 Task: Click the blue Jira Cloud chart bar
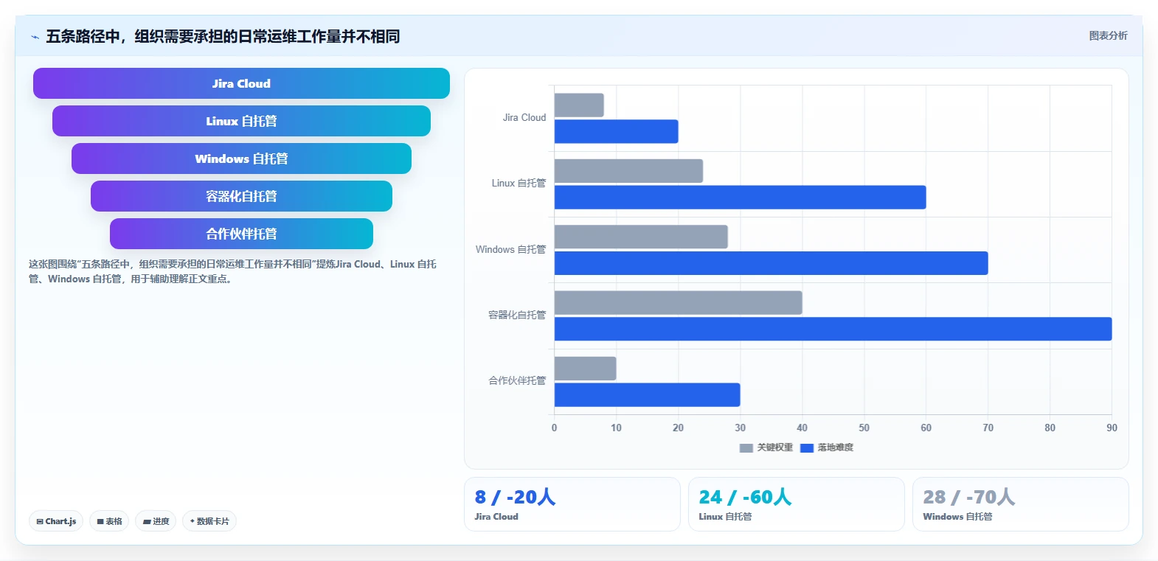pyautogui.click(x=616, y=131)
